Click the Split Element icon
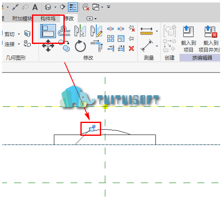Image resolution: width=223 pixels, height=200 pixels. point(110,29)
